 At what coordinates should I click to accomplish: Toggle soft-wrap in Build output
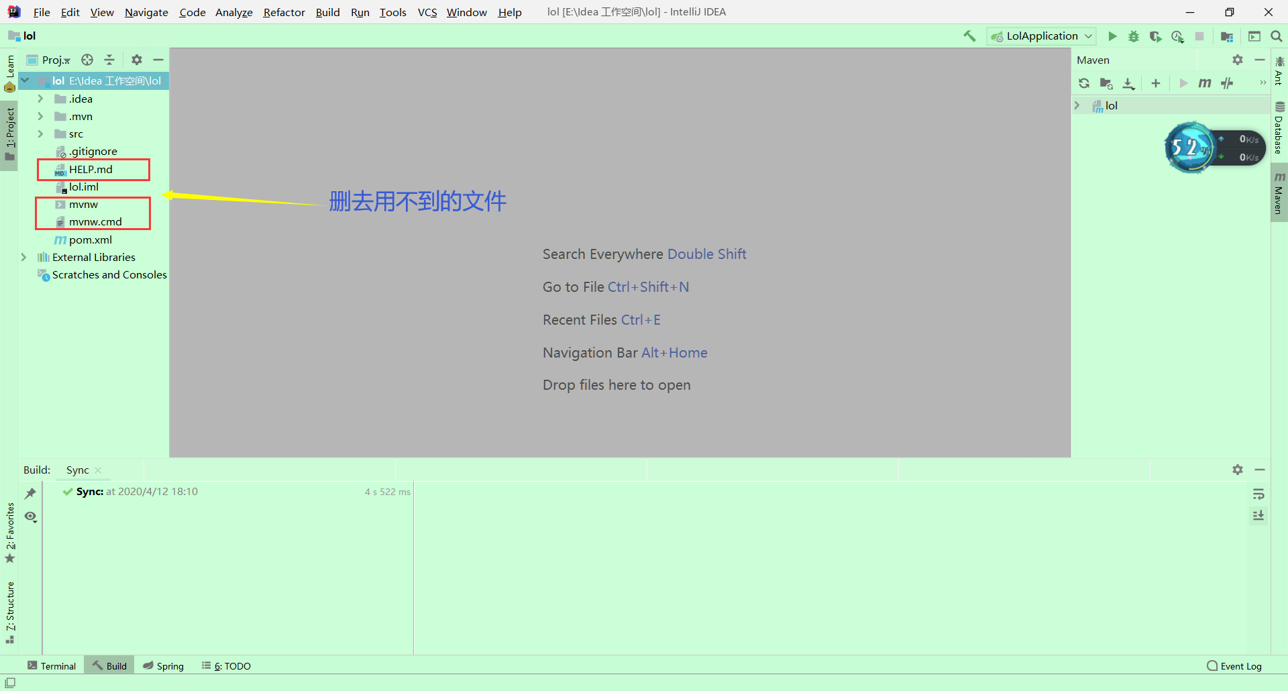(1258, 494)
